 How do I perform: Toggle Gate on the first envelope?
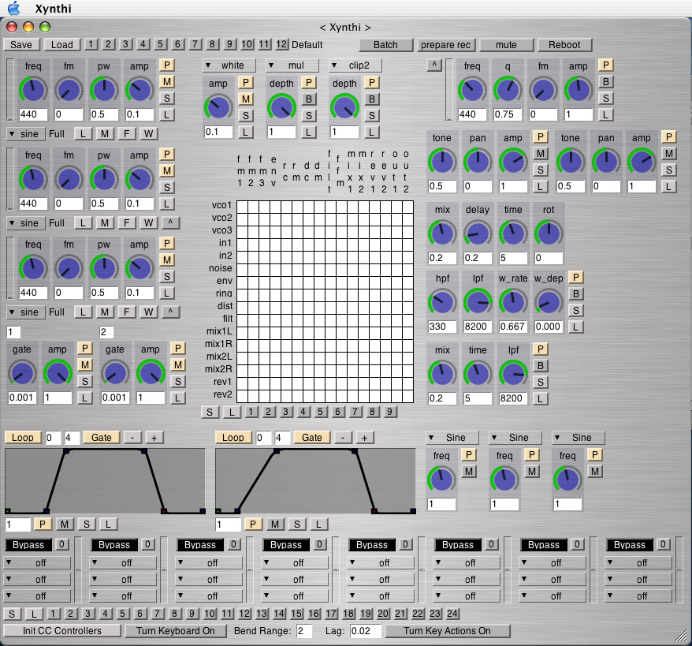coord(102,438)
